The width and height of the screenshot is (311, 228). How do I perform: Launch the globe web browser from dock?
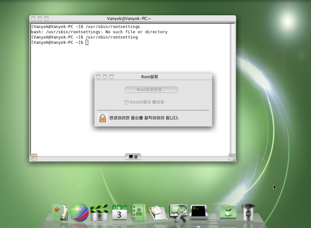pos(79,212)
